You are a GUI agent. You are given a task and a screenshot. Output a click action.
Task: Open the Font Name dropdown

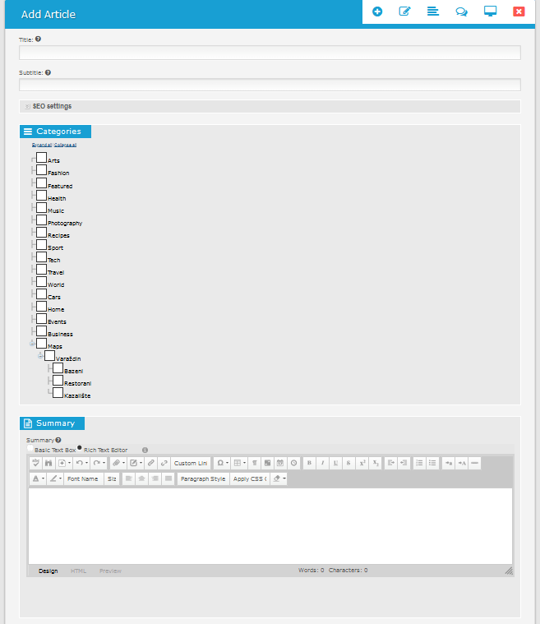(83, 478)
